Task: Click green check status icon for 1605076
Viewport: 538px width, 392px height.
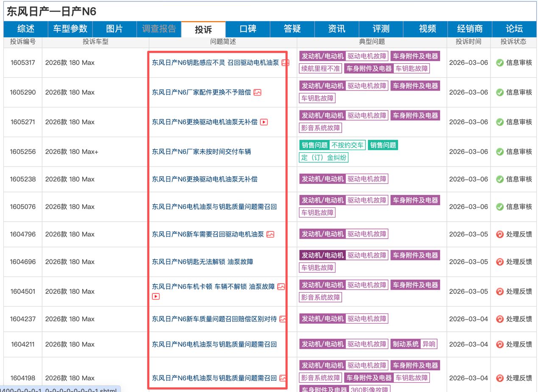Action: (x=499, y=207)
